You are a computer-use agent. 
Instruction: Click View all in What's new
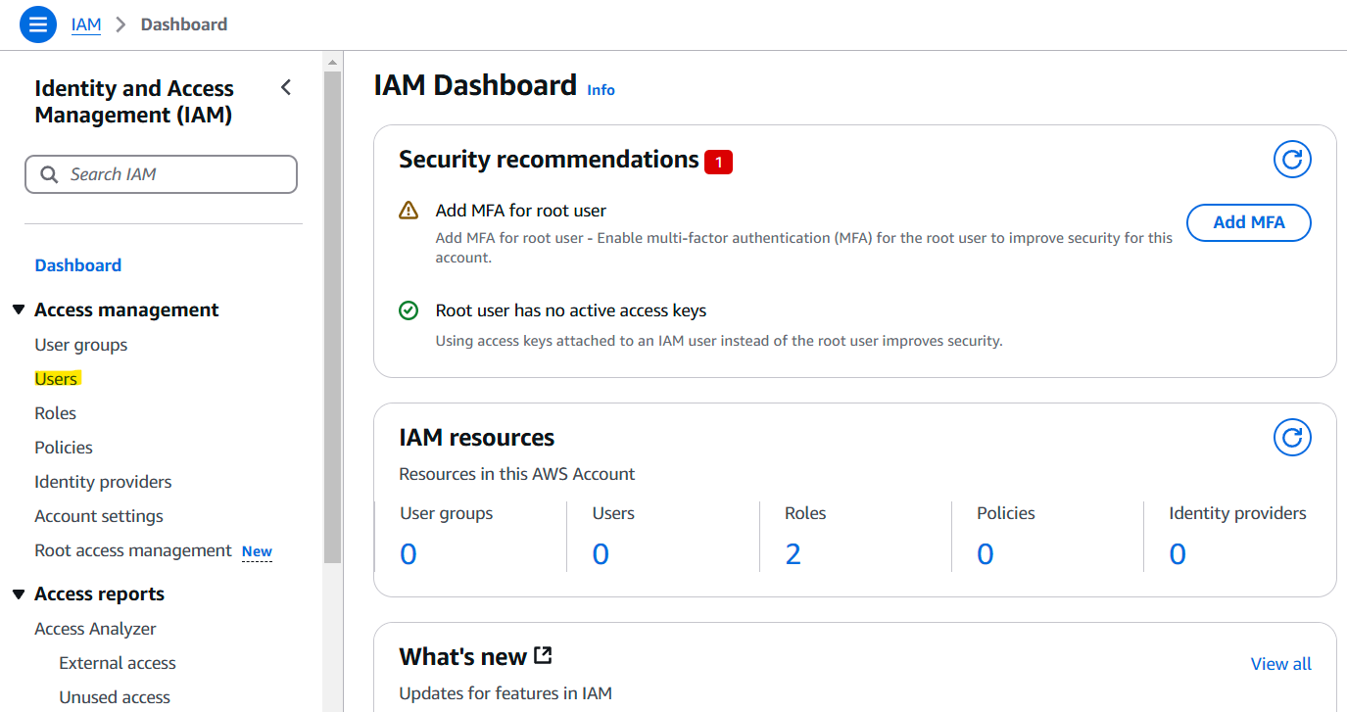point(1281,664)
